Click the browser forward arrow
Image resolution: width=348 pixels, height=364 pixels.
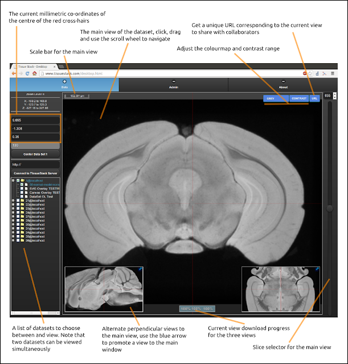click(x=21, y=73)
